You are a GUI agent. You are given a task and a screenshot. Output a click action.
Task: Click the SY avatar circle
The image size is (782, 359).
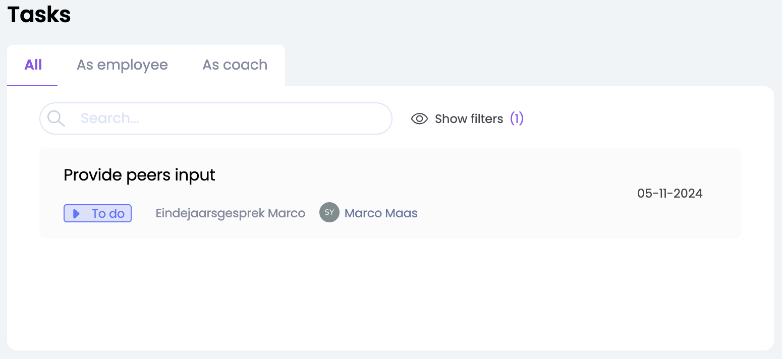pyautogui.click(x=329, y=213)
